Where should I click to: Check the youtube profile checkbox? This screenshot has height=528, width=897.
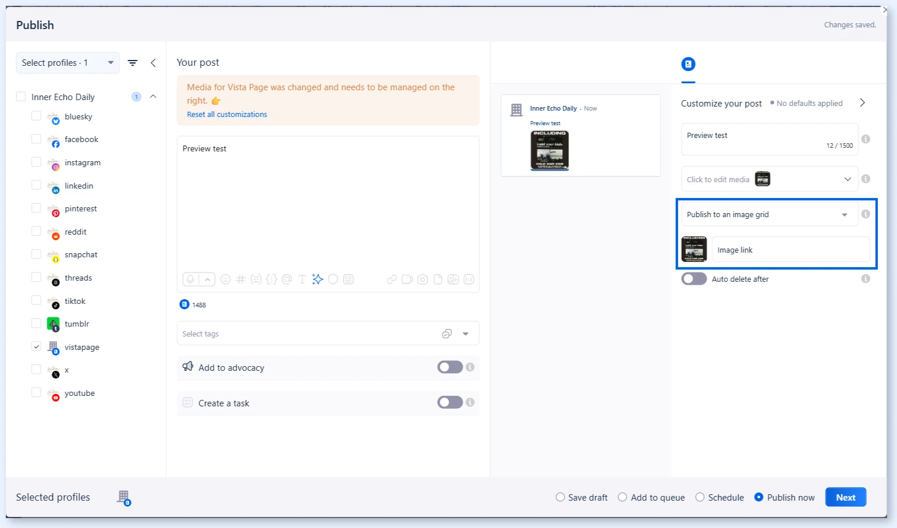[36, 392]
